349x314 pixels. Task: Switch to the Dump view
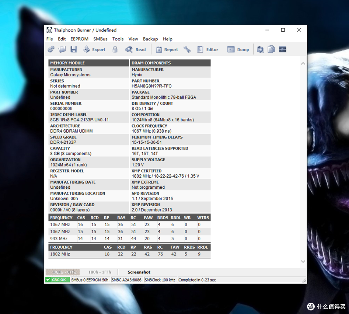[x=238, y=49]
